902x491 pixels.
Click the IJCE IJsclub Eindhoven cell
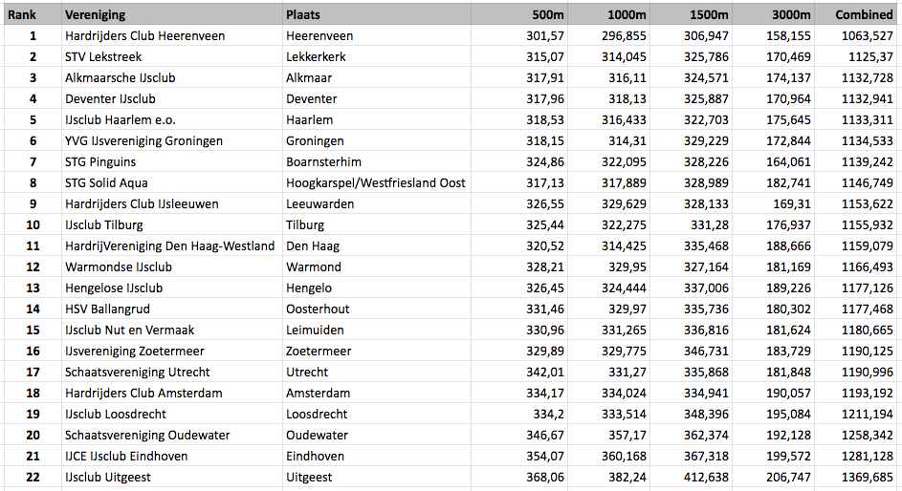coord(172,456)
